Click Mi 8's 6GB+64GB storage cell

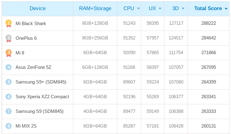coord(95,53)
